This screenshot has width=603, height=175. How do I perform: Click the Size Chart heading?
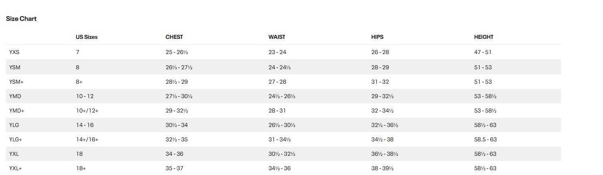[21, 19]
